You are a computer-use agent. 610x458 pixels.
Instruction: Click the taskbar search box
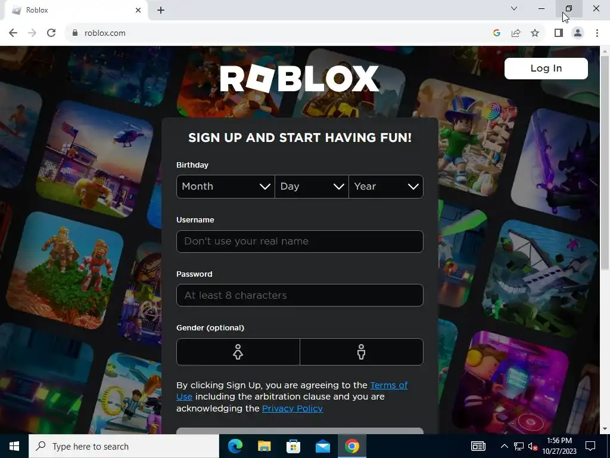coord(124,446)
